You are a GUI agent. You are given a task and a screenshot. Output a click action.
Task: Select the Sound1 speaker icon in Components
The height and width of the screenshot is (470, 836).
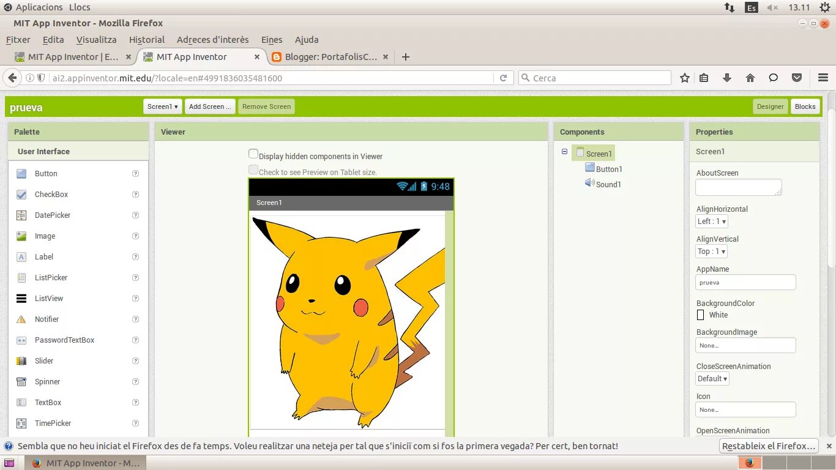pyautogui.click(x=590, y=183)
